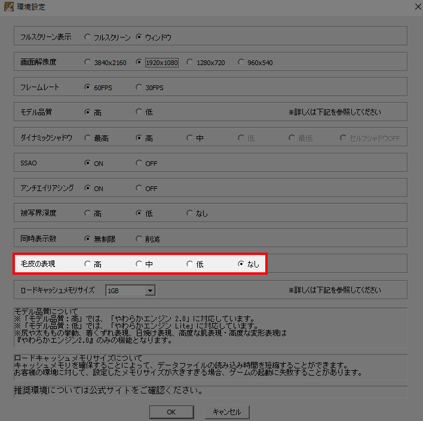Switch frame rate to 30FPS
Viewport: 423px width, 421px height.
click(x=139, y=88)
